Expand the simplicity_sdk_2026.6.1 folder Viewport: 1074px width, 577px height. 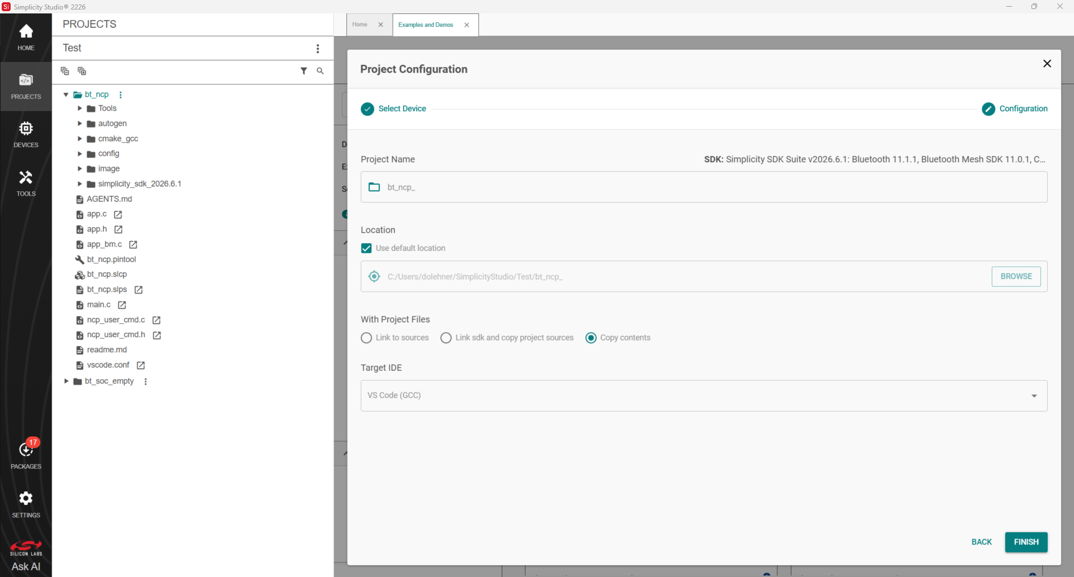(x=79, y=184)
